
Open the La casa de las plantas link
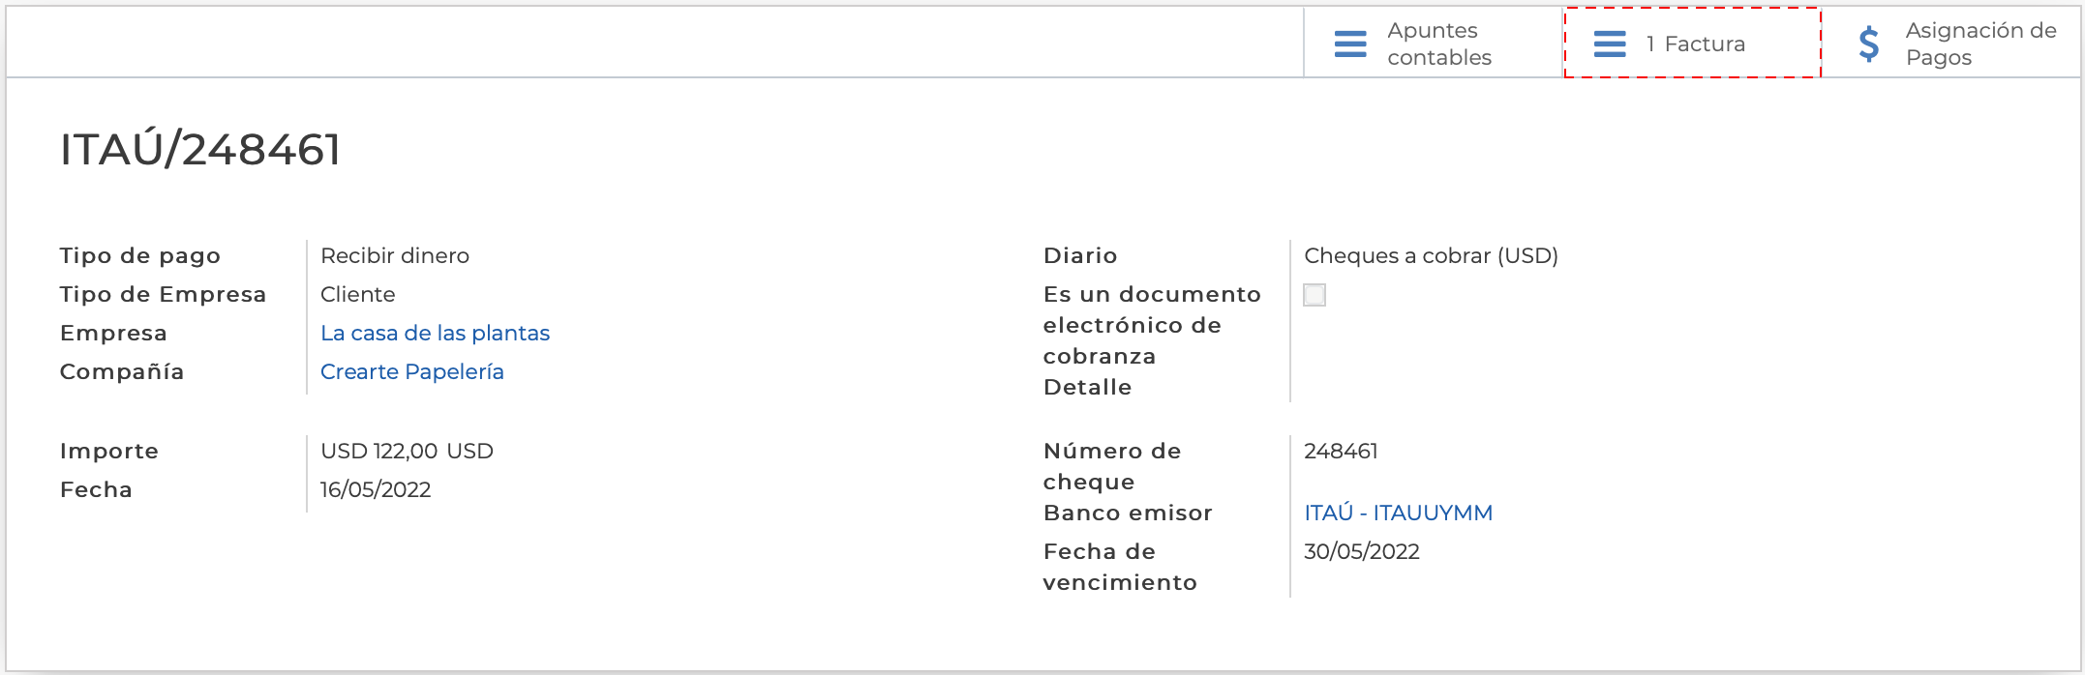[x=435, y=334]
